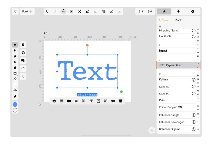Open the add (plus) library tab
The width and height of the screenshot is (212, 144).
[x=193, y=12]
